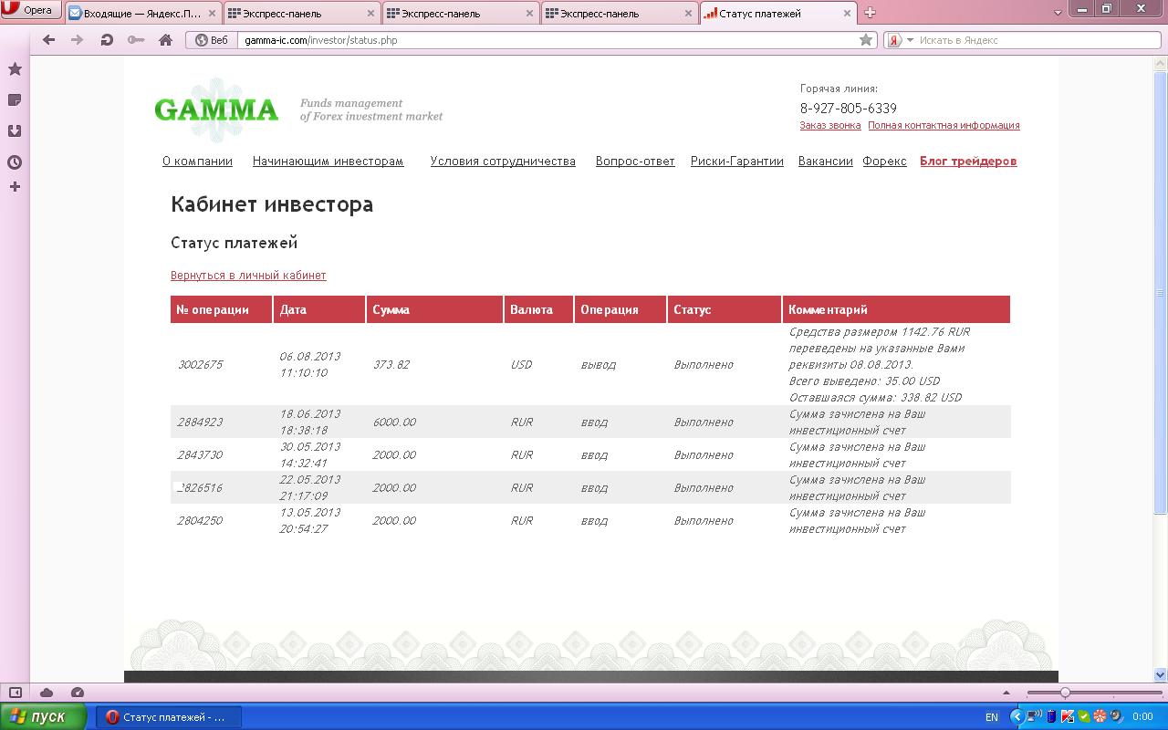Image resolution: width=1168 pixels, height=730 pixels.
Task: Open the О компании menu item
Action: pos(197,162)
